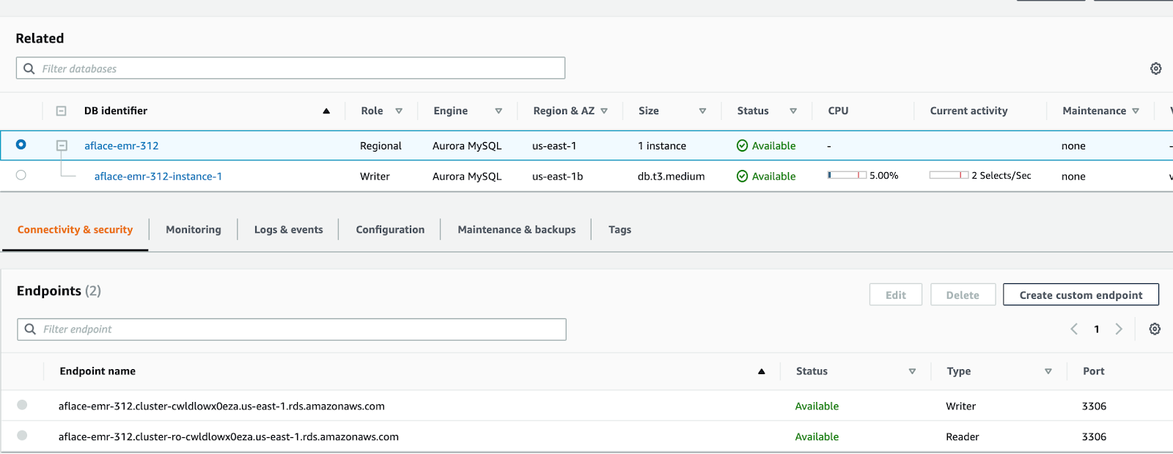This screenshot has height=454, width=1173.
Task: Switch to Connectivity & security tab
Action: coord(76,229)
